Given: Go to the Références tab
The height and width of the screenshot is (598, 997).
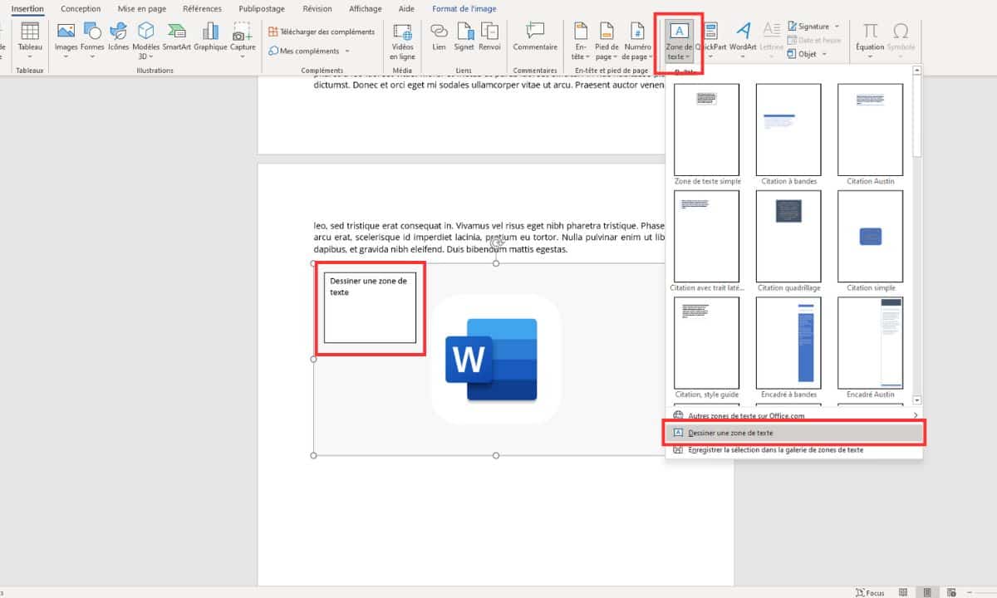Looking at the screenshot, I should [x=202, y=8].
